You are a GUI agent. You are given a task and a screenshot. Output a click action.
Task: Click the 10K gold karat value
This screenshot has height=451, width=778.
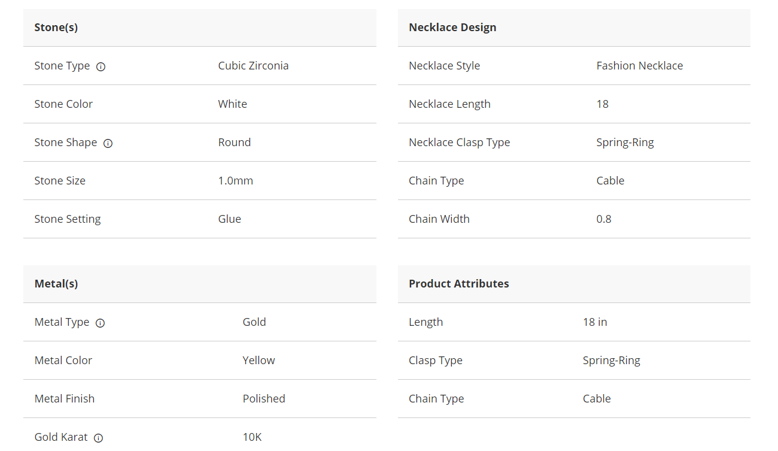click(x=252, y=437)
